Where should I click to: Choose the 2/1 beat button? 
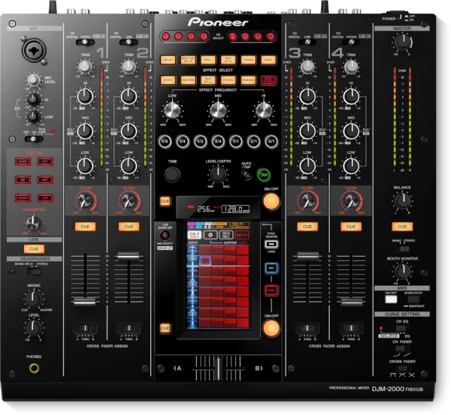click(253, 141)
